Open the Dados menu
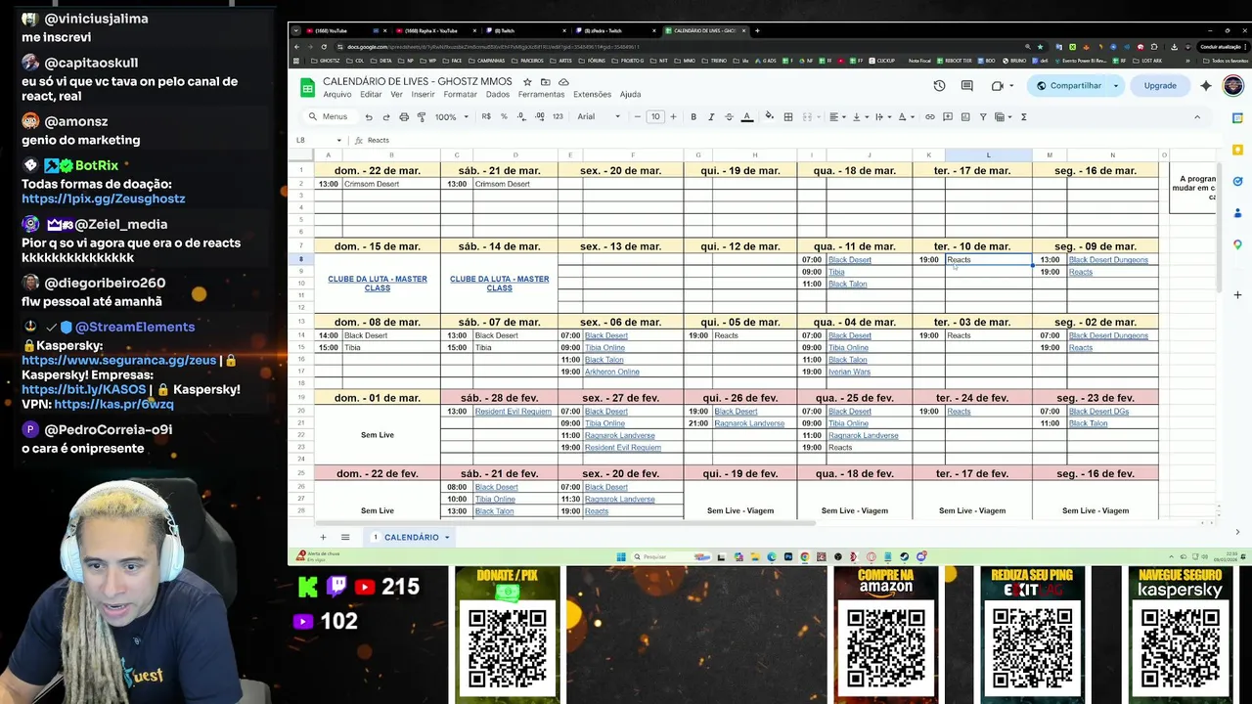Viewport: 1252px width, 704px height. click(x=498, y=95)
